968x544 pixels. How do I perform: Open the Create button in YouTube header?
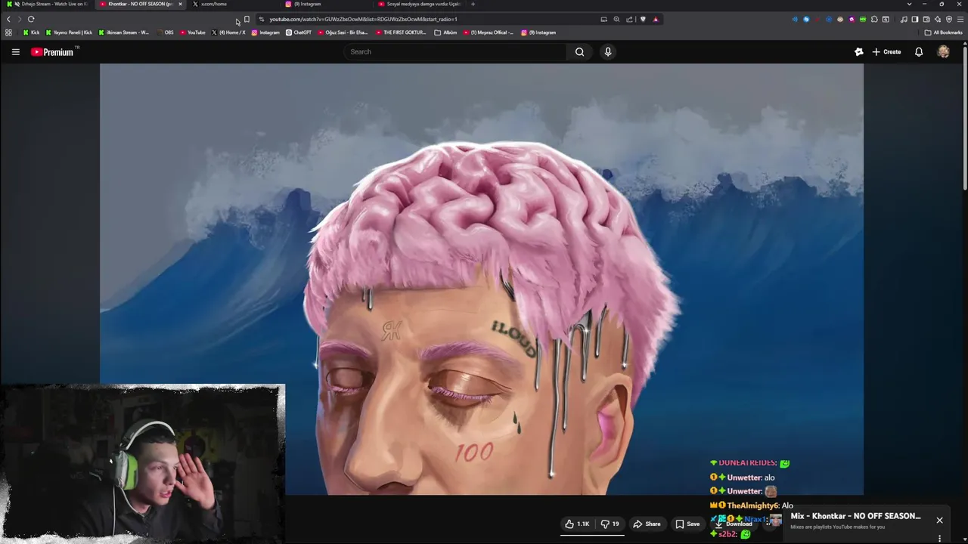click(x=886, y=52)
